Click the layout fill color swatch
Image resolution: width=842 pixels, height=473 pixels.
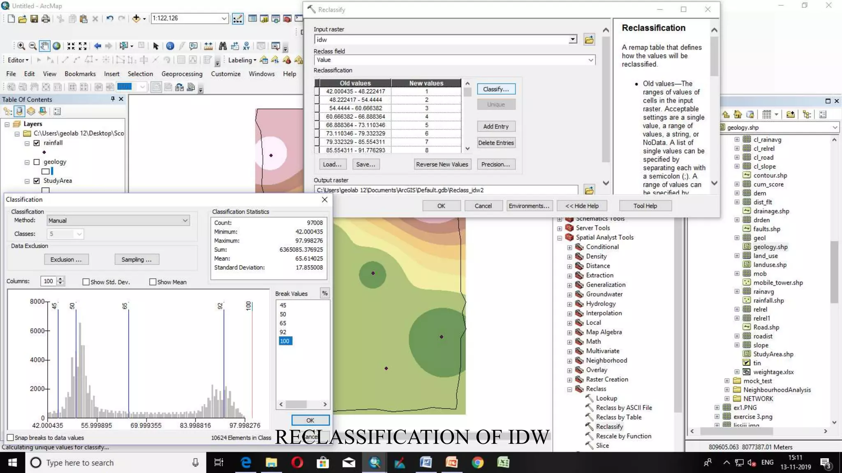[125, 87]
